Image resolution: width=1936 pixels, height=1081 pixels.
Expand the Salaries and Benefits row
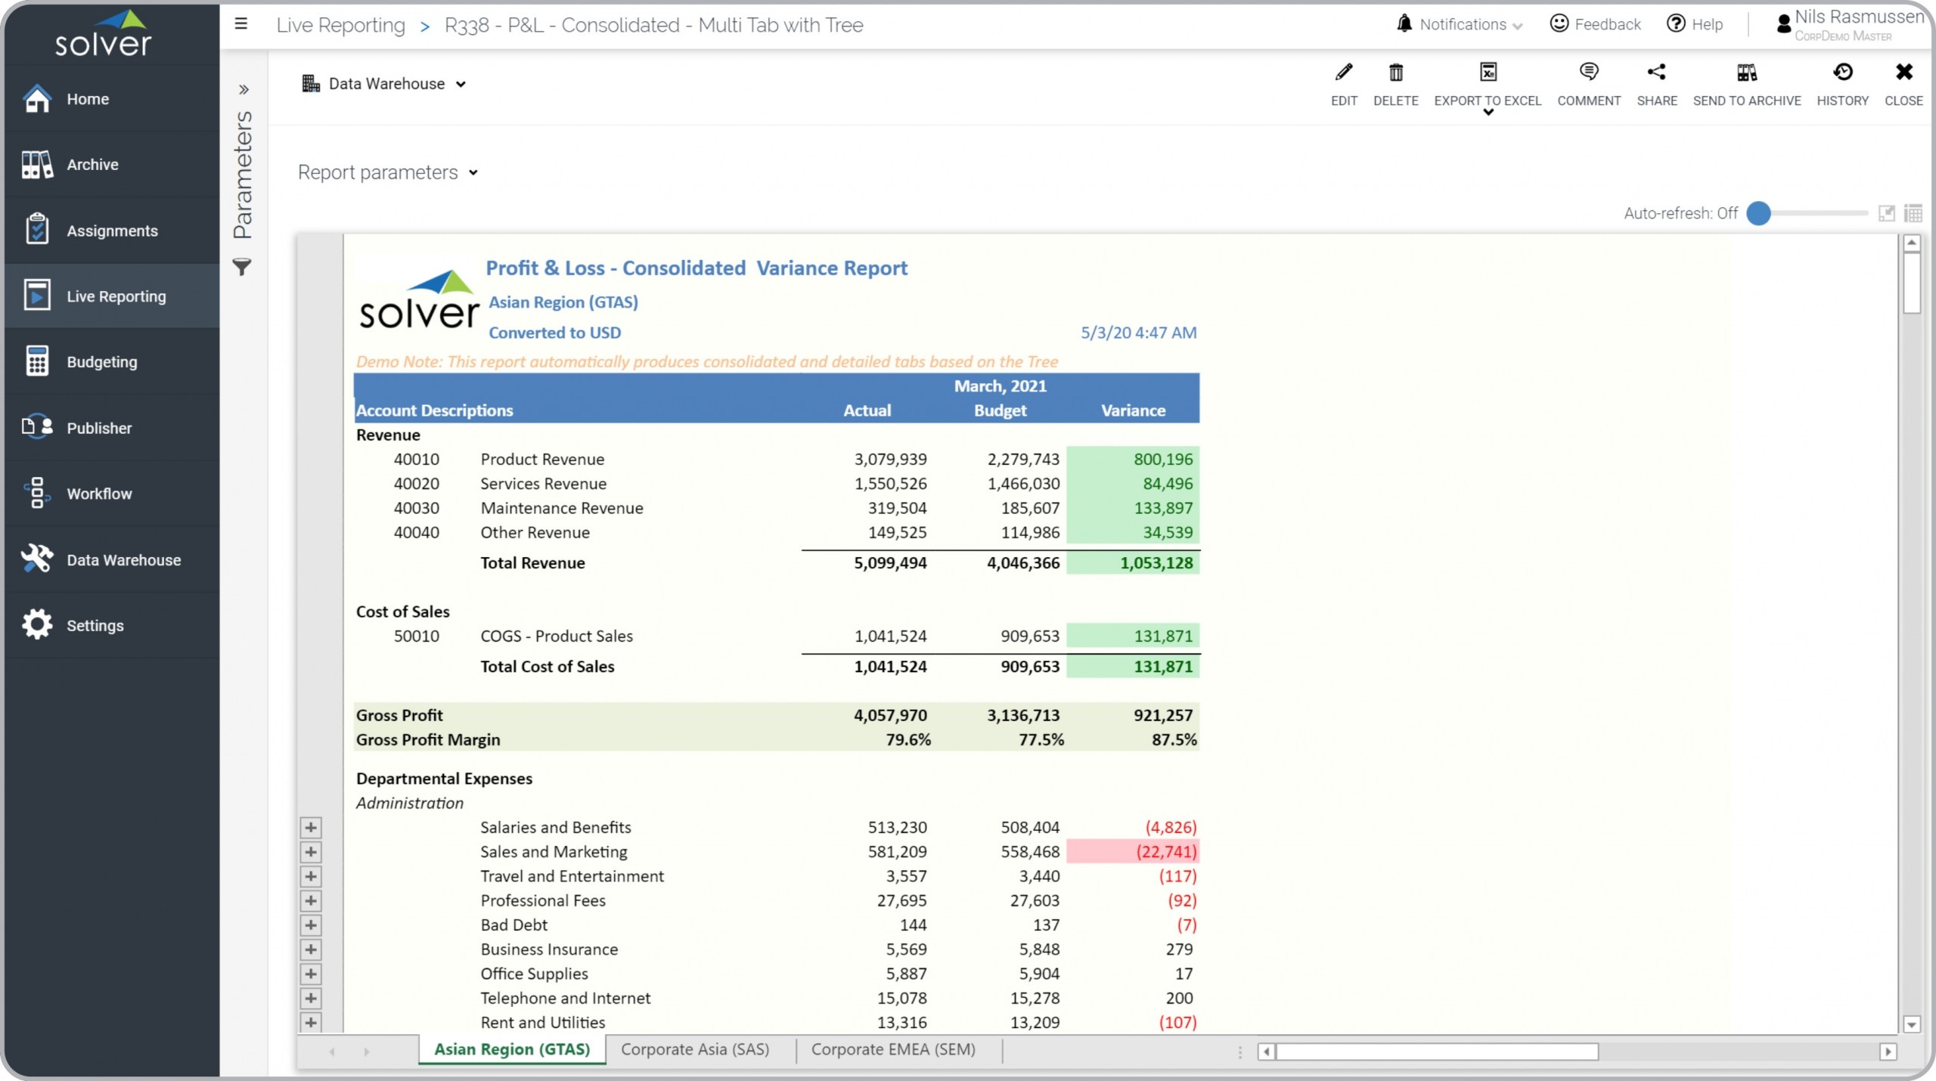pos(310,828)
